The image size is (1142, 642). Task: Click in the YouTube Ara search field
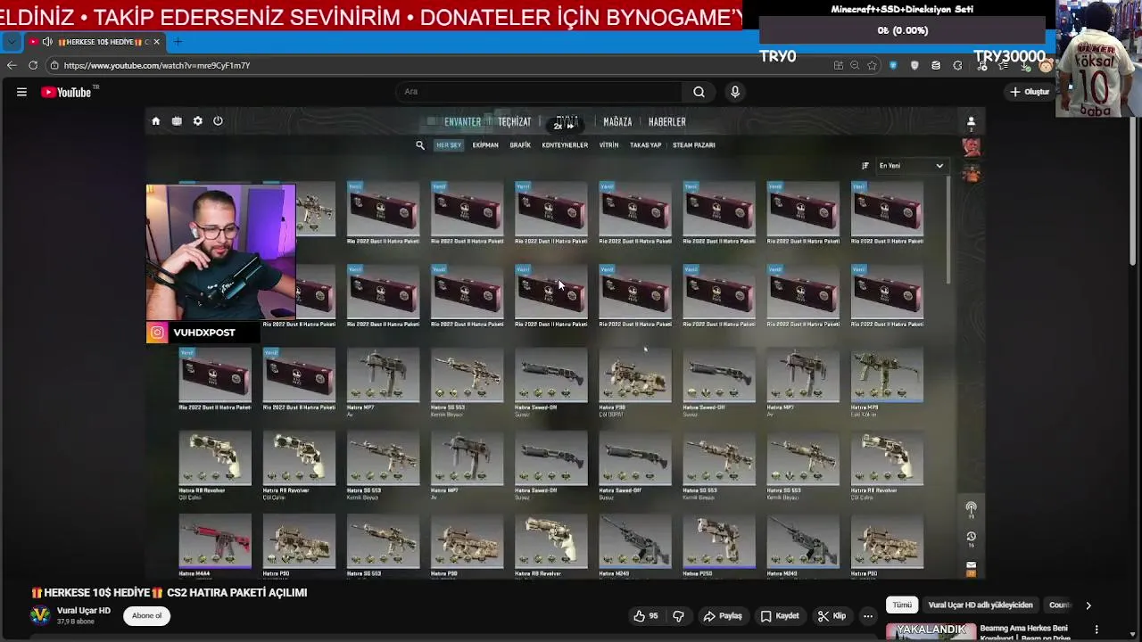pos(540,91)
